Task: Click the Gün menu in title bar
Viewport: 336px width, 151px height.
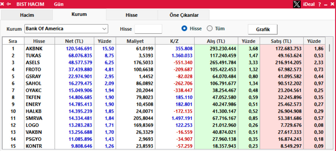Action: (x=59, y=4)
